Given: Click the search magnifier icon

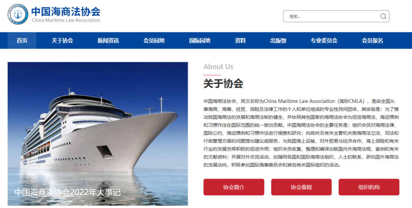Looking at the screenshot, I should [x=383, y=16].
